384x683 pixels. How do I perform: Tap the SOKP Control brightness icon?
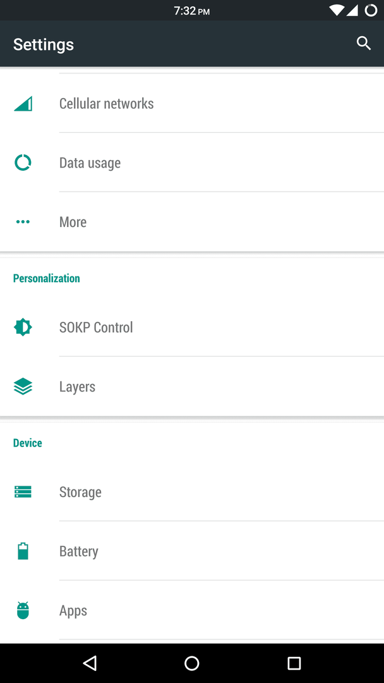tap(23, 327)
